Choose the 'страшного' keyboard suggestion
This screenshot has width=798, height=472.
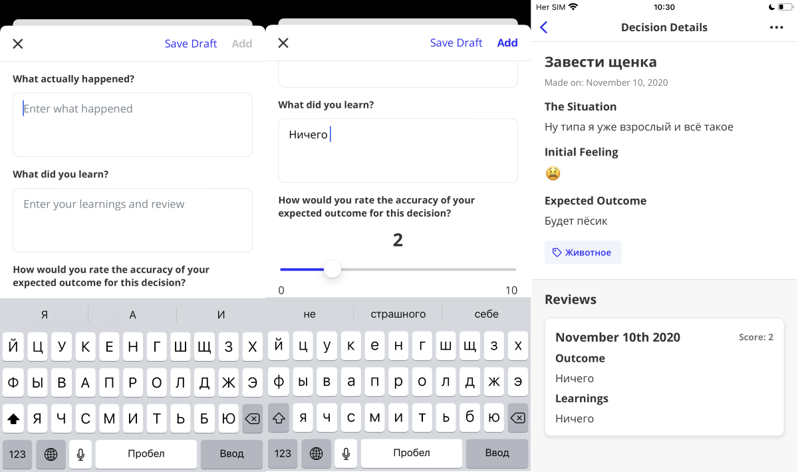[x=398, y=314]
